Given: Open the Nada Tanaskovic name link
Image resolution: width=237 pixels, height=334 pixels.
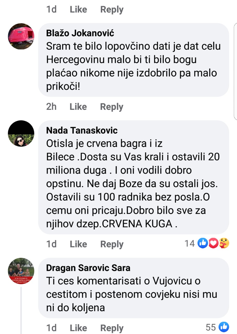Looking at the screenshot, I should (x=82, y=130).
